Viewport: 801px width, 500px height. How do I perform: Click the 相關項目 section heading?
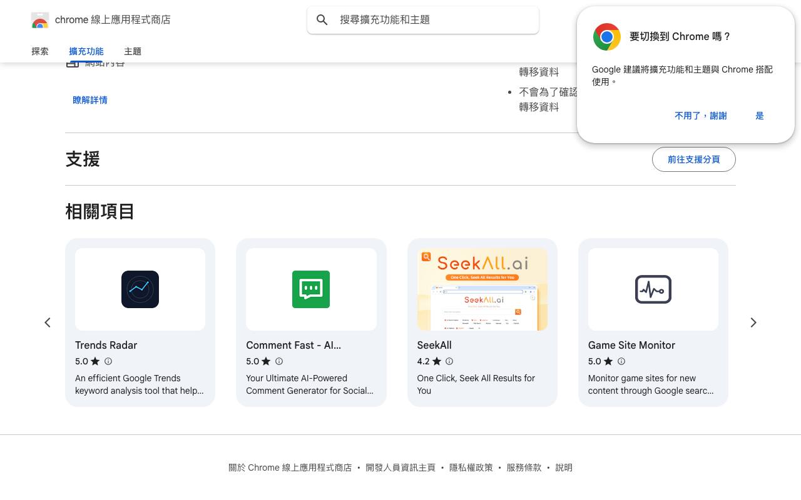[x=100, y=211]
